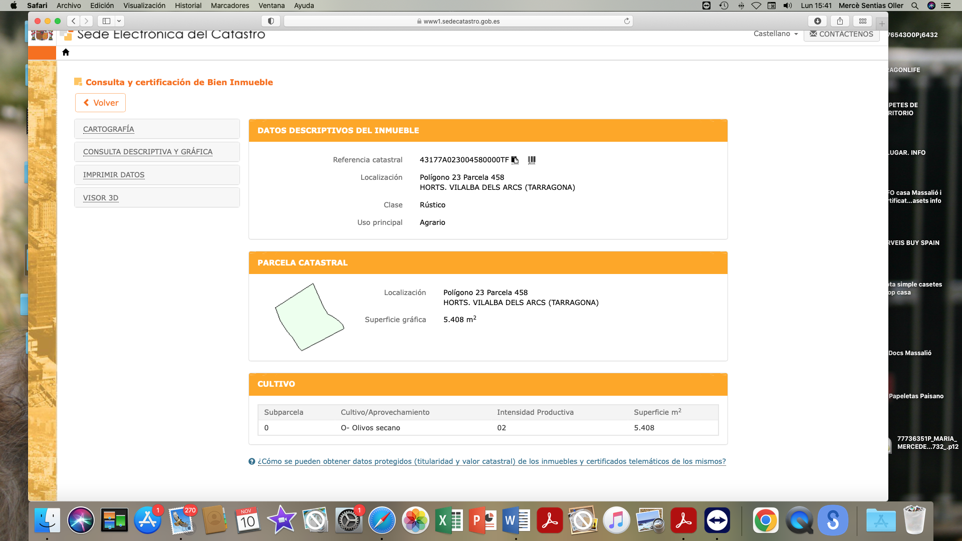Open Safari downloads icon

pyautogui.click(x=817, y=21)
